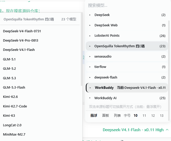This screenshot has width=171, height=141.
Task: Switch expand mode to 悬浮
Action: pos(94,115)
